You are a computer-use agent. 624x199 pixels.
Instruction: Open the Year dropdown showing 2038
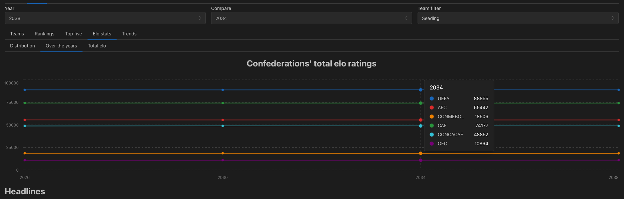pyautogui.click(x=105, y=18)
